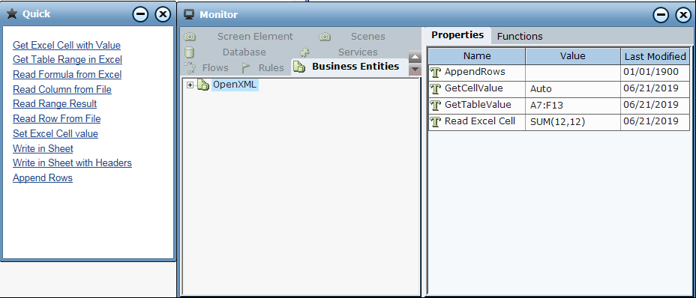Switch to the Functions tab
This screenshot has height=298, width=696.
520,37
